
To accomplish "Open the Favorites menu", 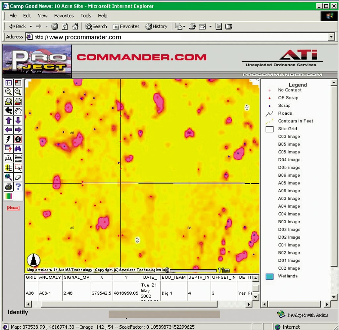I will pos(64,16).
